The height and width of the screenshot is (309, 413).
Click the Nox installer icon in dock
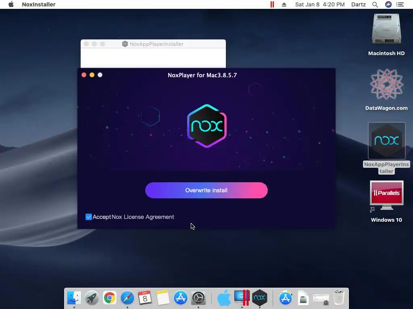(259, 298)
